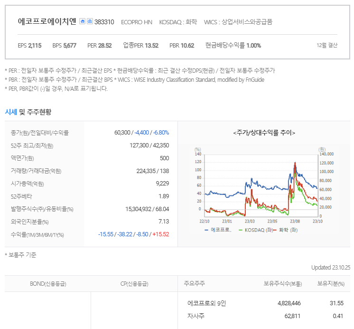
Task: Click the +15.52 one-year return
Action: tap(161, 234)
